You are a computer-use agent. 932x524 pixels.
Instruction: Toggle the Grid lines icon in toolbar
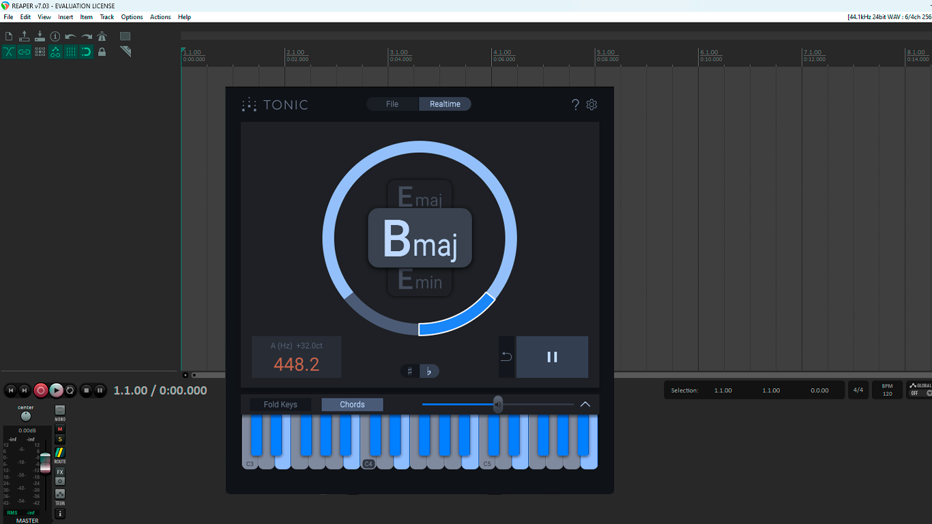tap(71, 52)
